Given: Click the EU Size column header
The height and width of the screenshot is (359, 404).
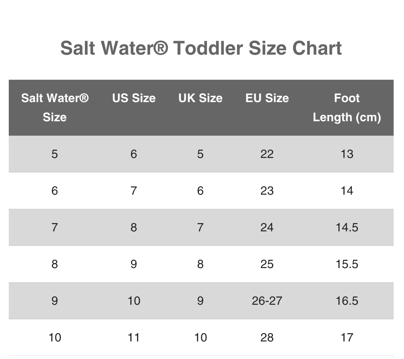Looking at the screenshot, I should 267,98.
